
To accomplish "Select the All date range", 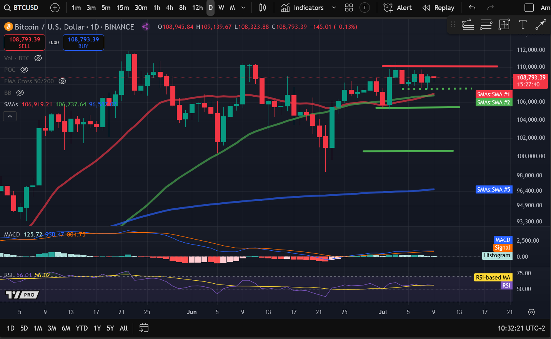I will pos(124,328).
